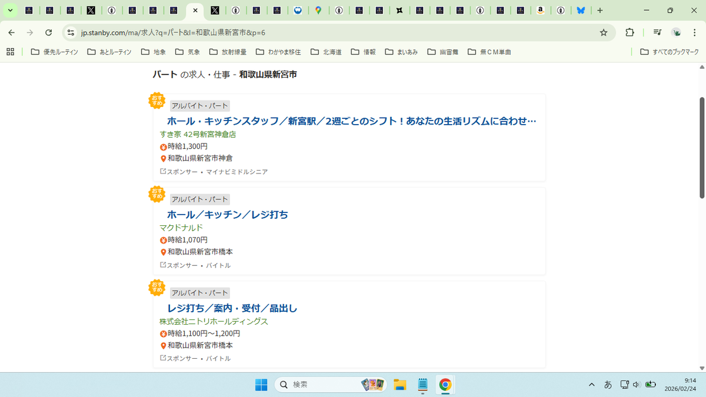The image size is (706, 397).
Task: Open the battery status tray icon
Action: pyautogui.click(x=650, y=385)
